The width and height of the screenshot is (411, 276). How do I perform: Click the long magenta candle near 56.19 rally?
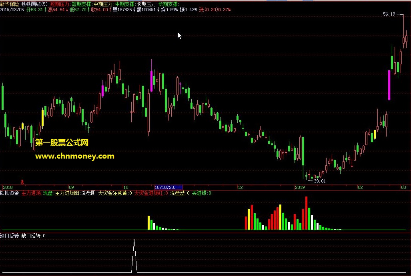tap(389, 85)
